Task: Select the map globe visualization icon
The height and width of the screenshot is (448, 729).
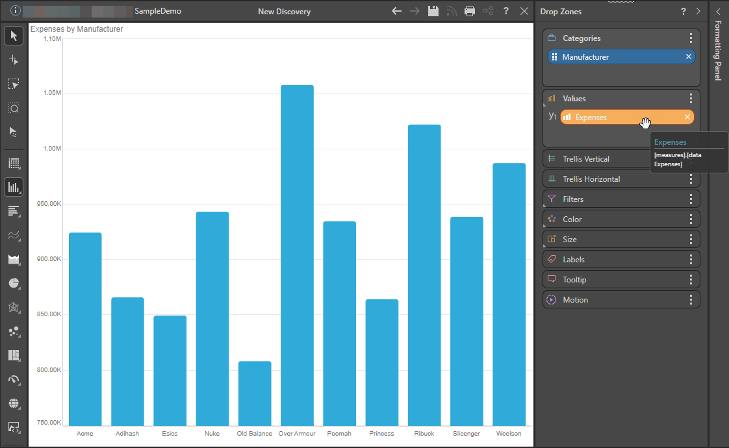Action: pos(14,404)
